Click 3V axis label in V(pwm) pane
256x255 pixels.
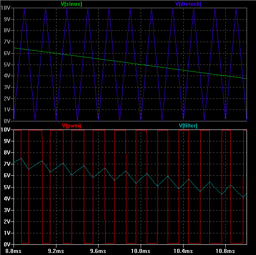7,210
